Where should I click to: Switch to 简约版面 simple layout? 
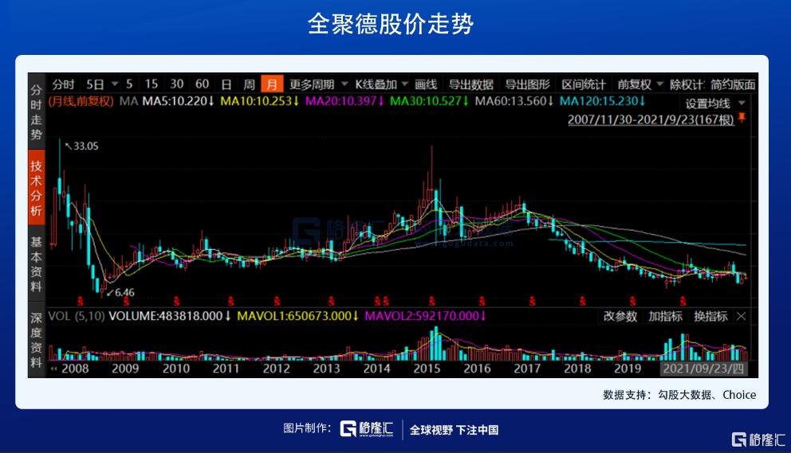pos(733,84)
